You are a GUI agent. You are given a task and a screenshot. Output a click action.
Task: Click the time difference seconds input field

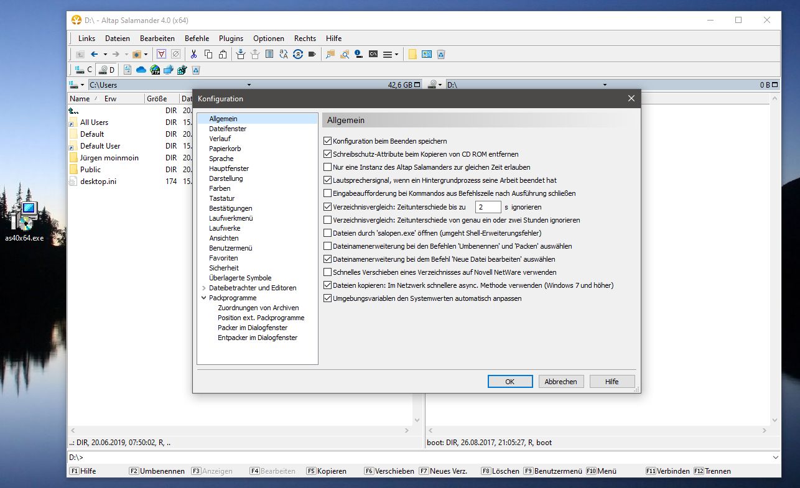pyautogui.click(x=488, y=207)
